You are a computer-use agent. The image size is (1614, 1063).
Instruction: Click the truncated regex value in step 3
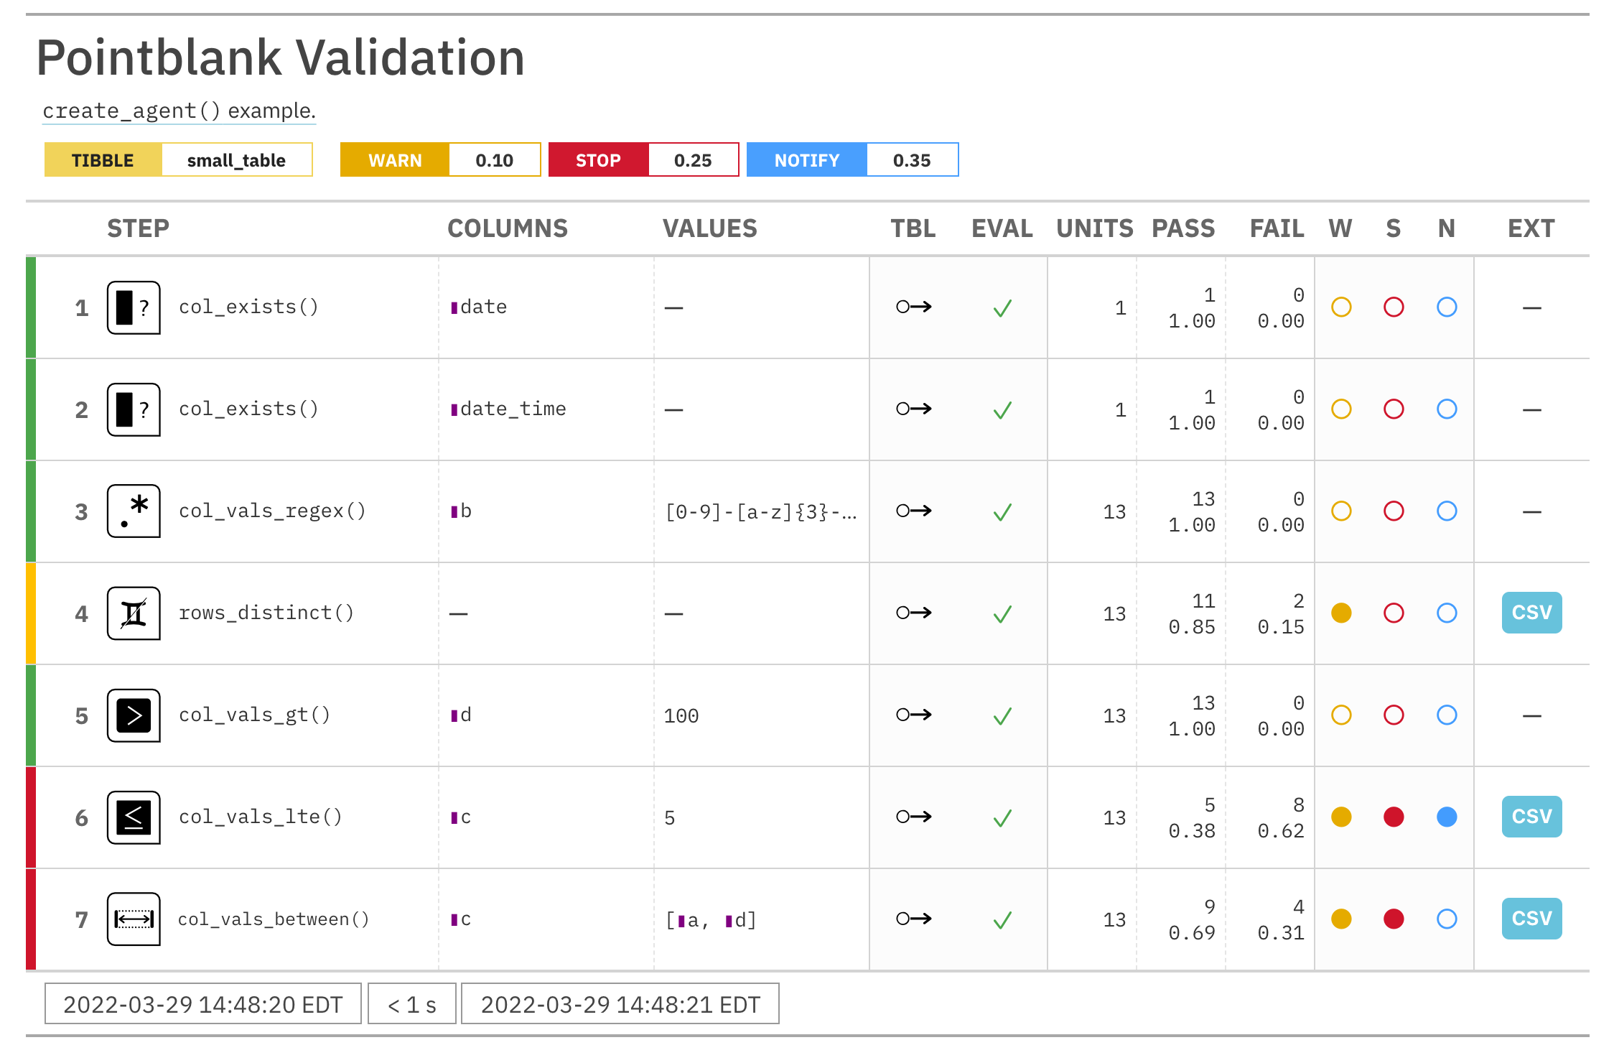(761, 512)
